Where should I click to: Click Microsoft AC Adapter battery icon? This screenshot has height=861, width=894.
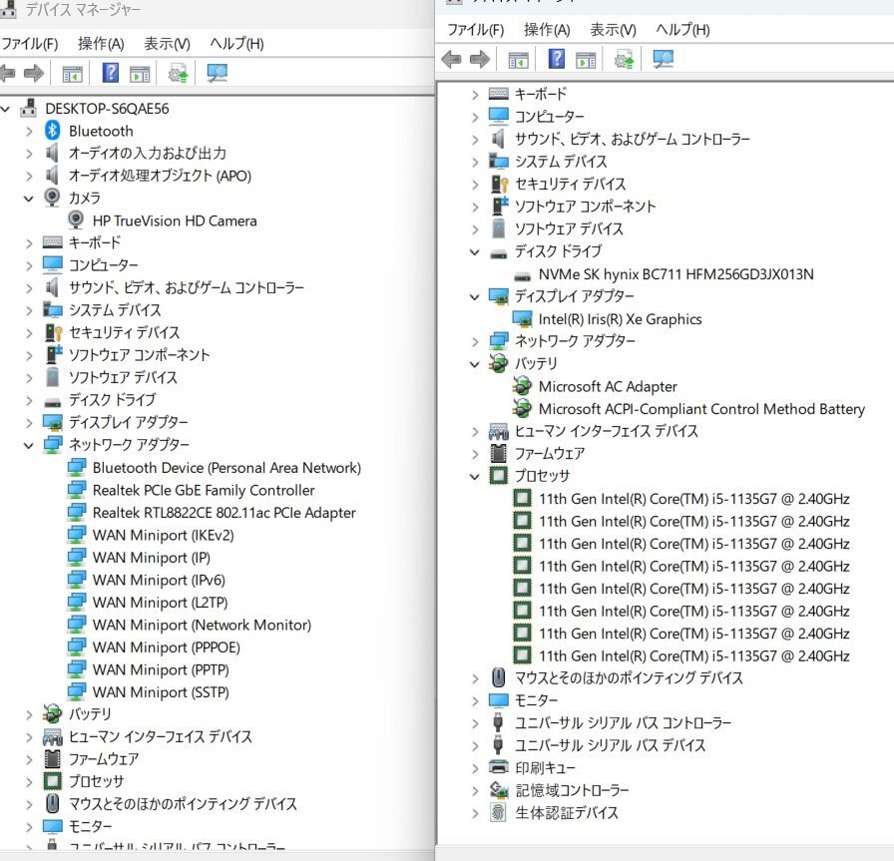(522, 386)
